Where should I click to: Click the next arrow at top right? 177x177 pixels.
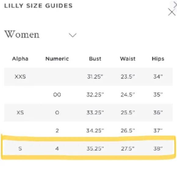175,5
